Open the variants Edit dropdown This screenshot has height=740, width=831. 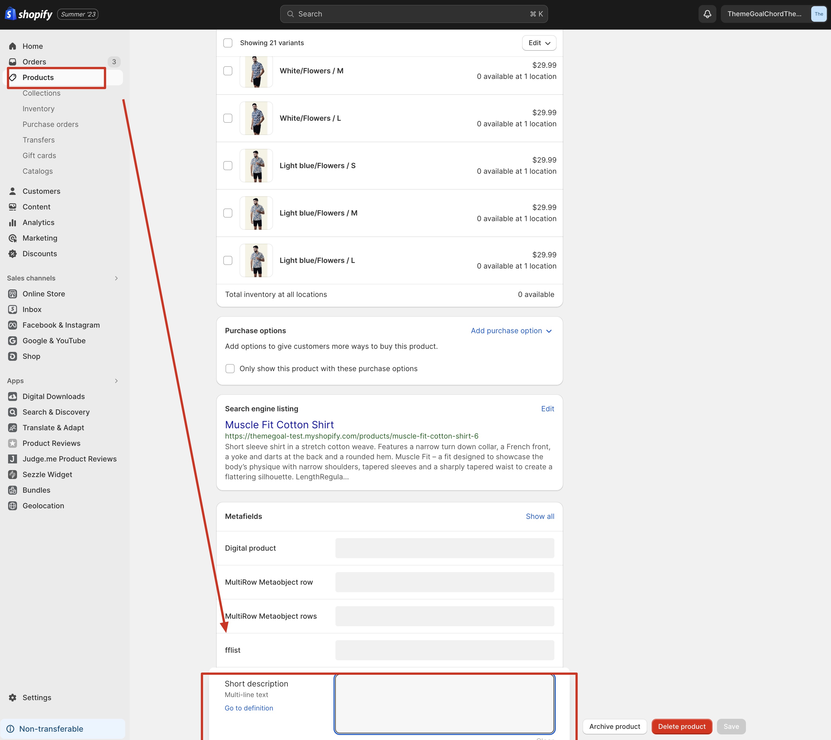(539, 43)
